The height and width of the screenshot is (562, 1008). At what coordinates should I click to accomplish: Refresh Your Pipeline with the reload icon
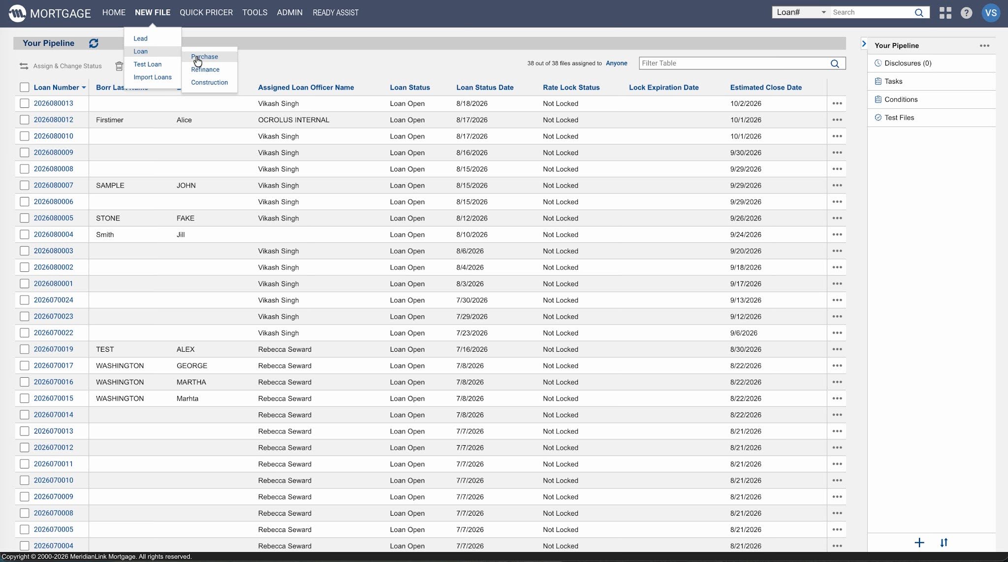tap(94, 43)
